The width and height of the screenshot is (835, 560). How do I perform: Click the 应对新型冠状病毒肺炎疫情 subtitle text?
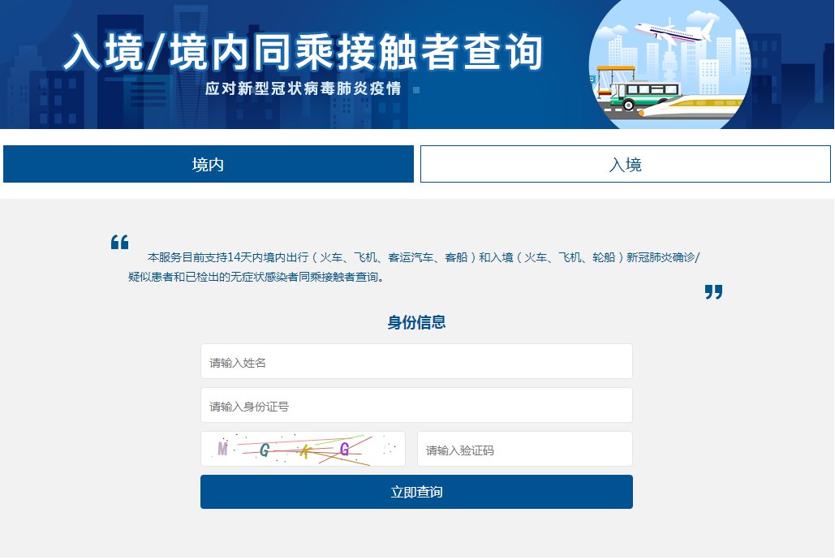pyautogui.click(x=303, y=88)
